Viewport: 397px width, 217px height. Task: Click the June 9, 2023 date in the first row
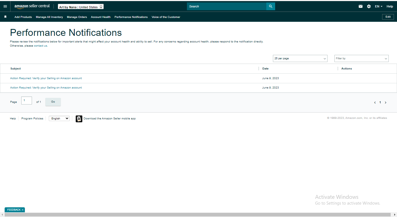(270, 78)
